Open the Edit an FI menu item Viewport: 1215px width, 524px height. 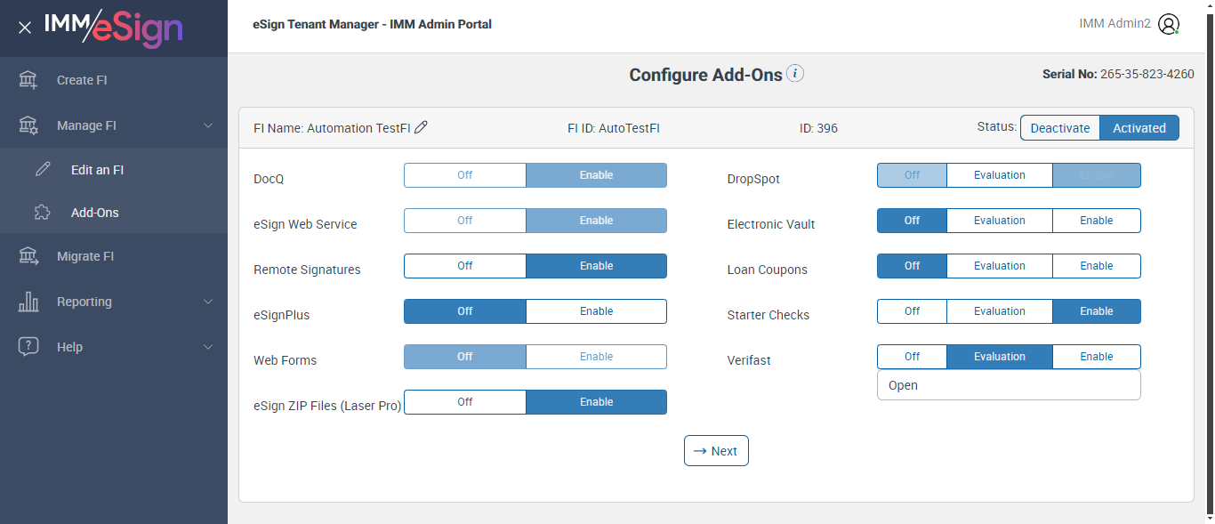[97, 170]
